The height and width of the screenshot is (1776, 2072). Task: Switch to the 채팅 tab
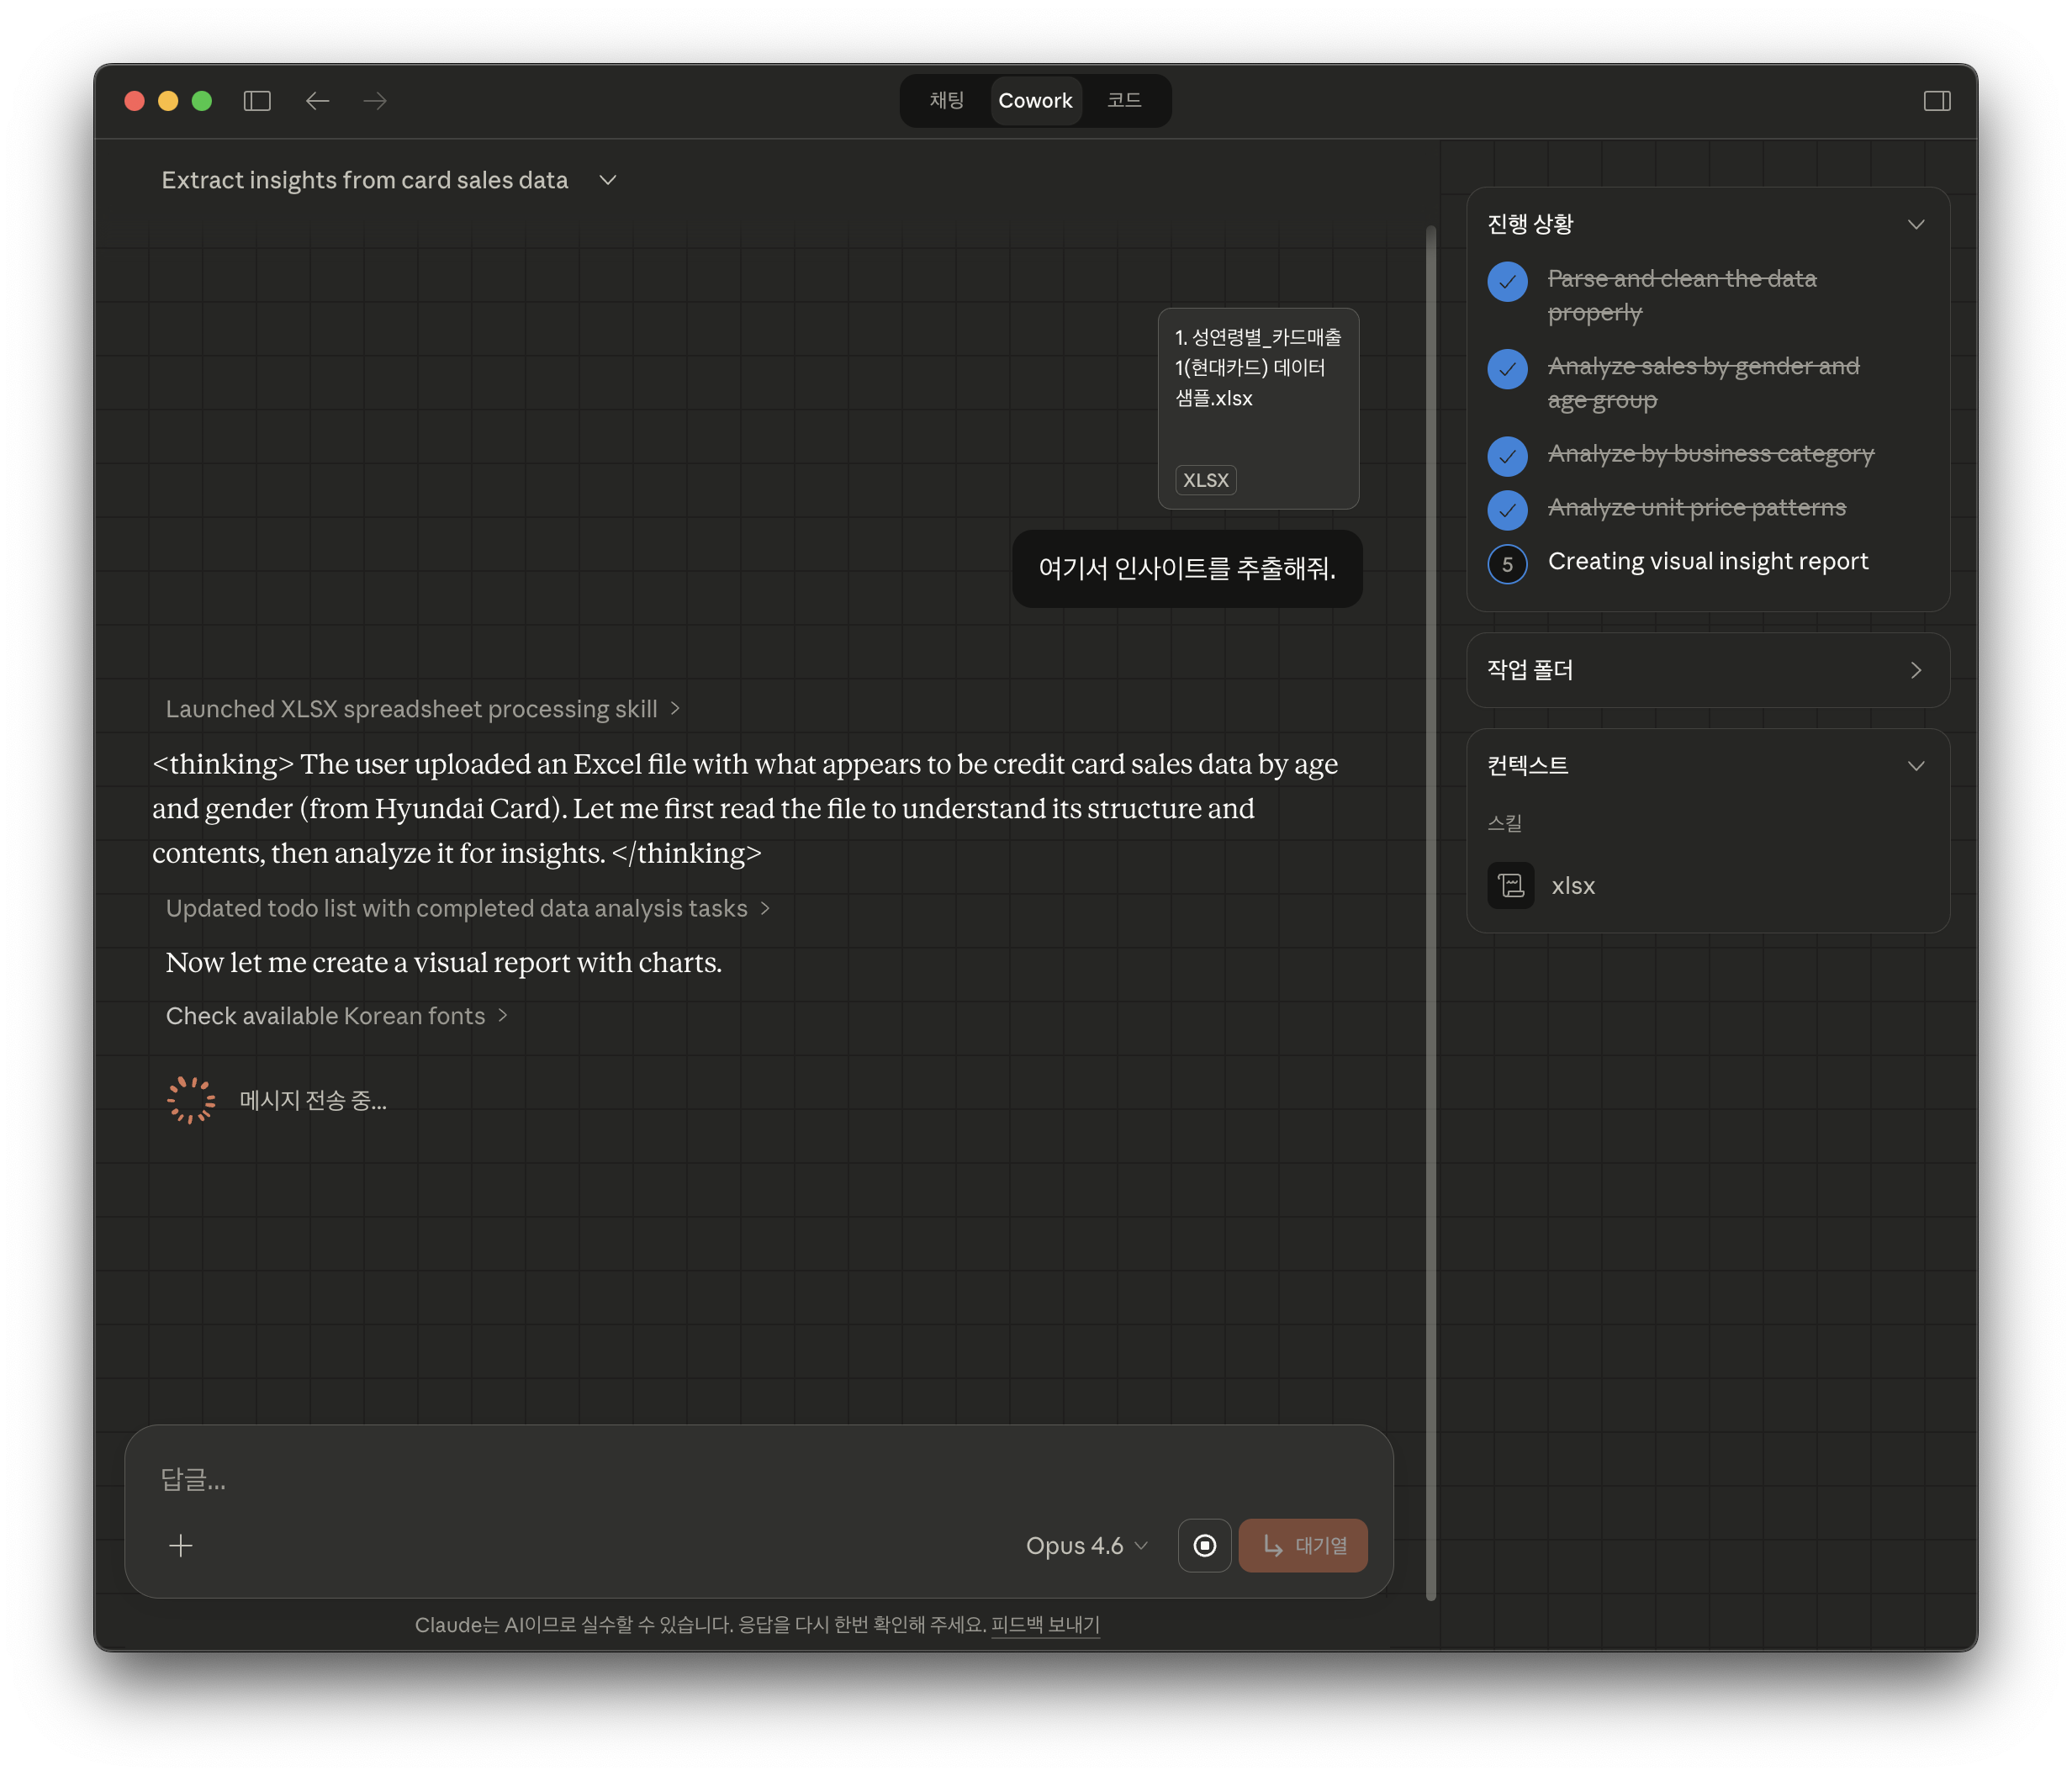[946, 101]
